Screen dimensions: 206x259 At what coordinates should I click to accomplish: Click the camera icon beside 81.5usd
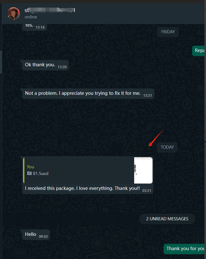(x=29, y=173)
